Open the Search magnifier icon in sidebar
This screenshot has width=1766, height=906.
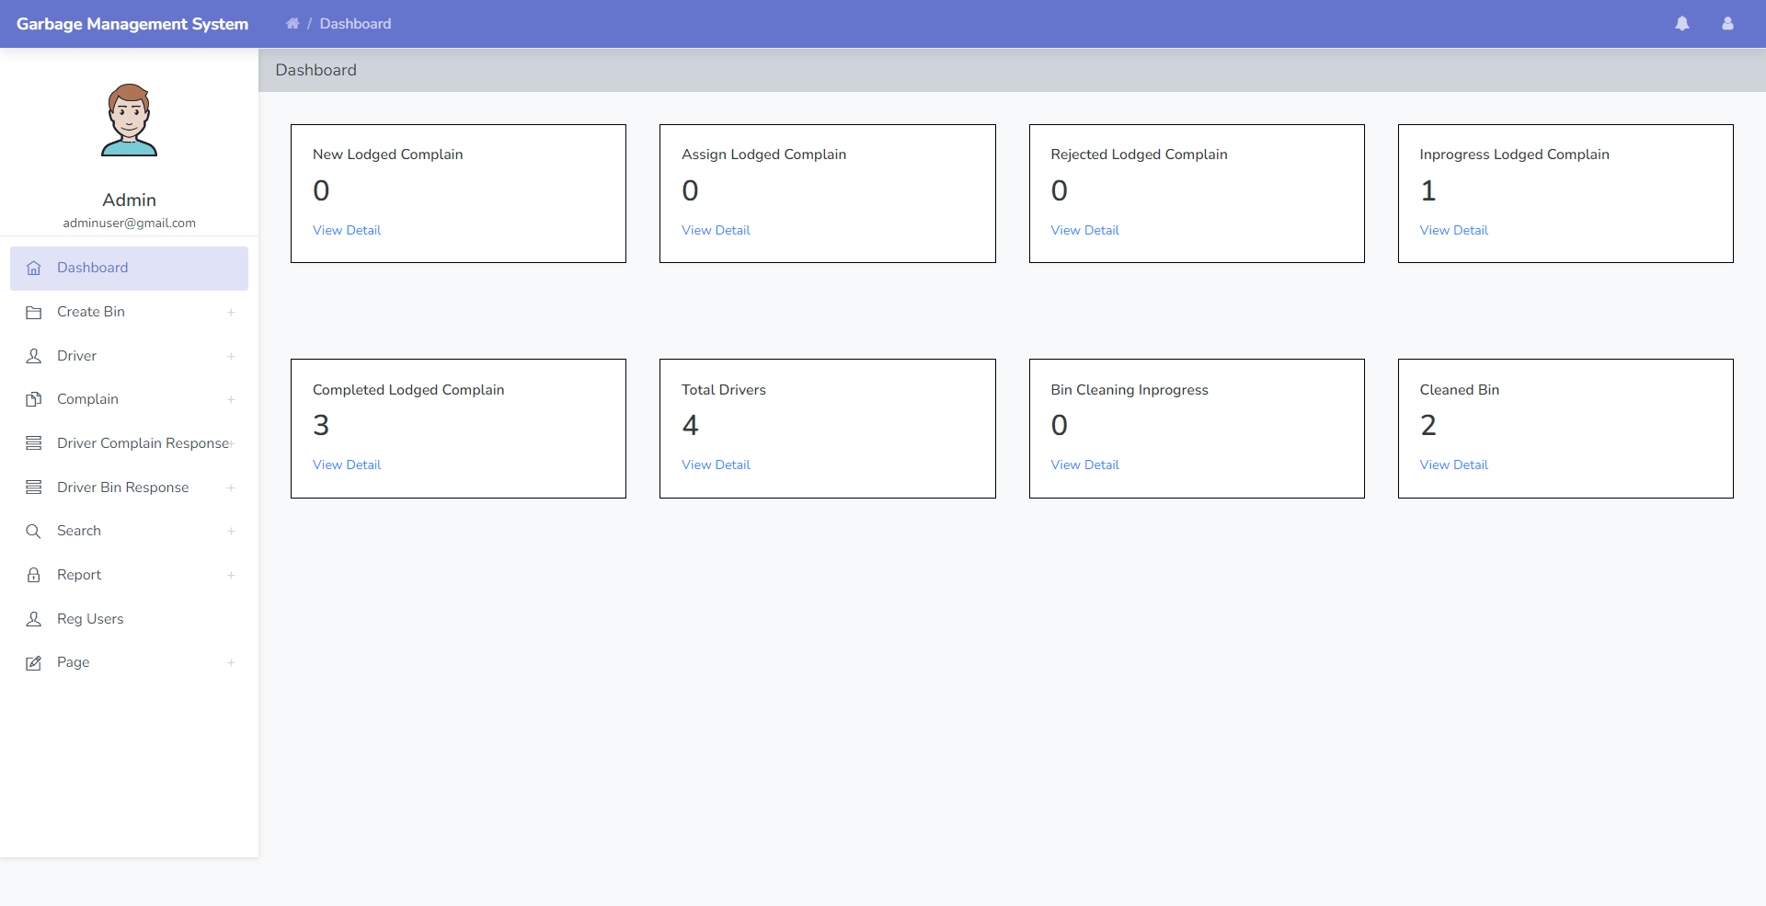click(x=34, y=531)
